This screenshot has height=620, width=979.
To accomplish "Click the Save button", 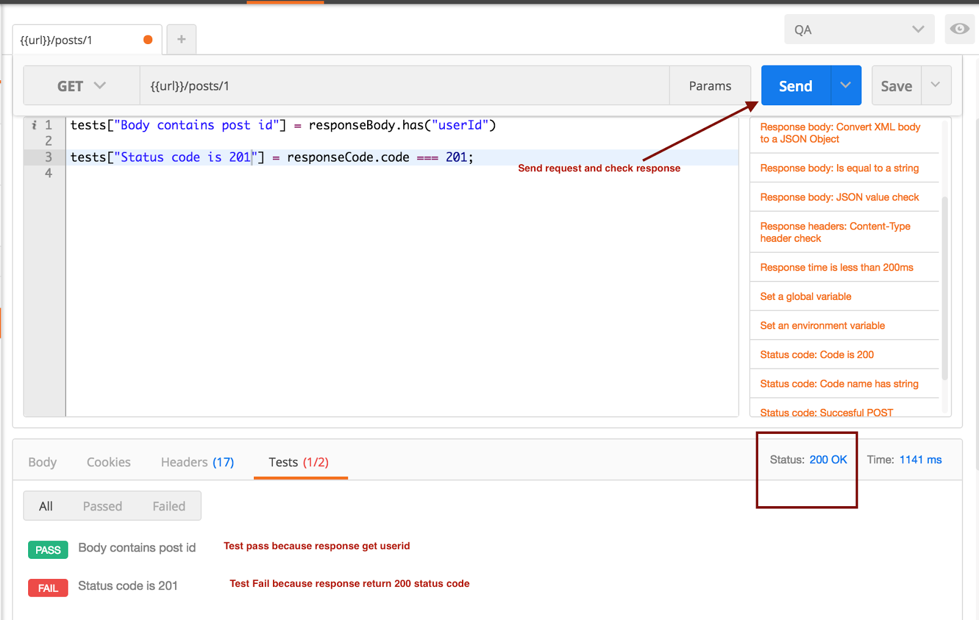I will (895, 85).
